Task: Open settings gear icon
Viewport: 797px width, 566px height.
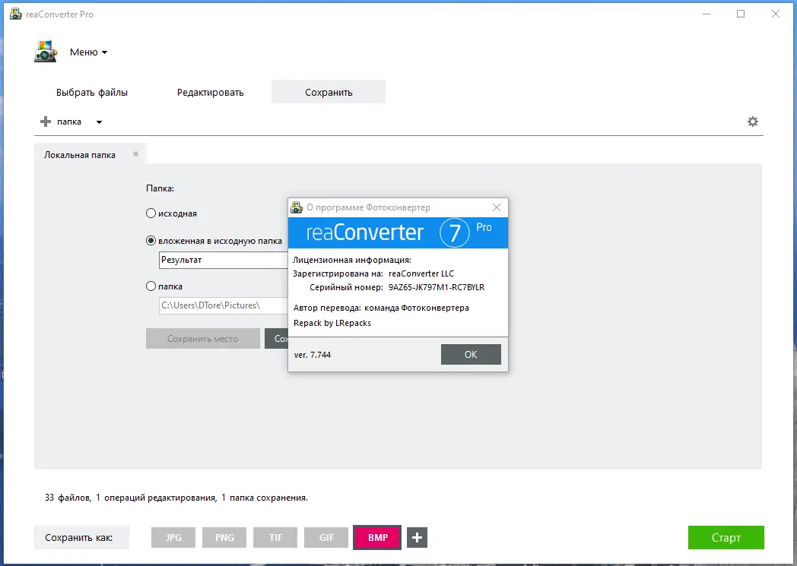Action: [753, 122]
